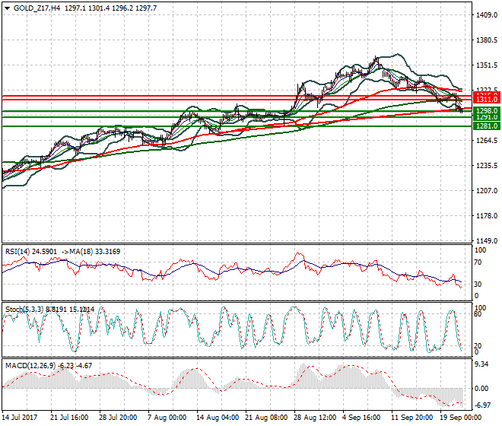Select the 1298.0 green price level label
This screenshot has width=502, height=426.
pos(487,111)
